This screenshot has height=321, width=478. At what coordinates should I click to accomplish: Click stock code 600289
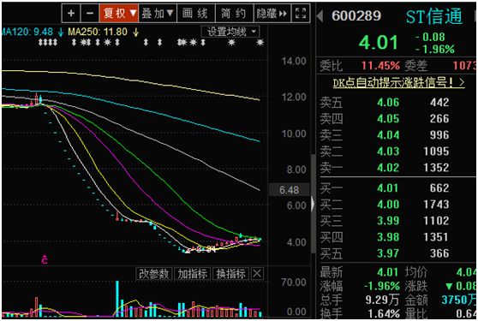tap(356, 16)
